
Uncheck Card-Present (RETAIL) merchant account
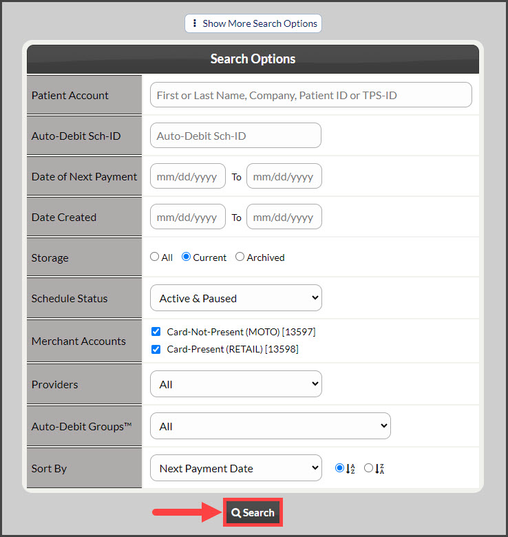[156, 349]
